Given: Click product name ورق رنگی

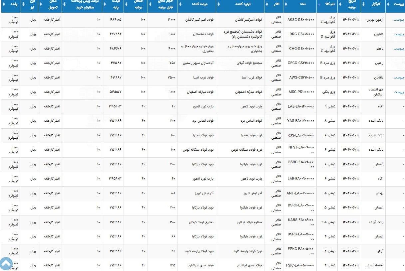Looking at the screenshot, I should pyautogui.click(x=328, y=92).
